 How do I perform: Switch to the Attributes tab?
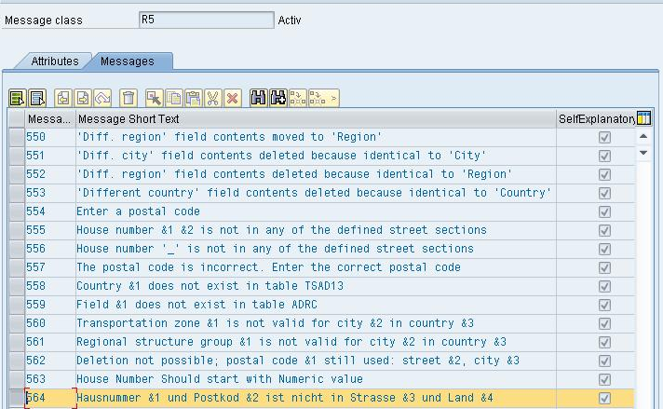55,61
